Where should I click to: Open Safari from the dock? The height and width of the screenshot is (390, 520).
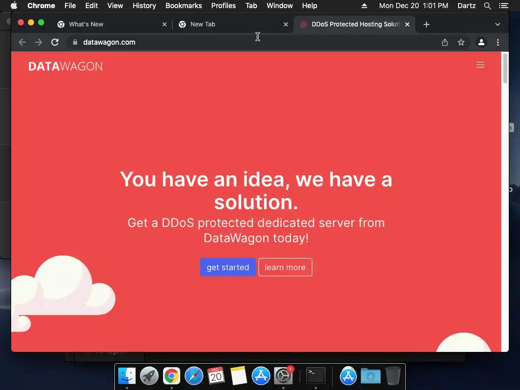point(193,376)
